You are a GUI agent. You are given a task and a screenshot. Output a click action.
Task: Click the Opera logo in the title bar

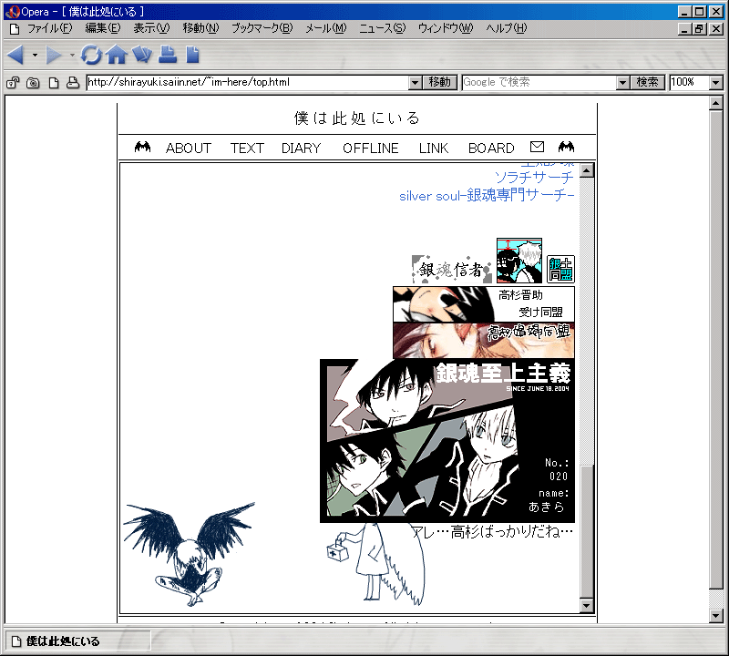pos(13,11)
